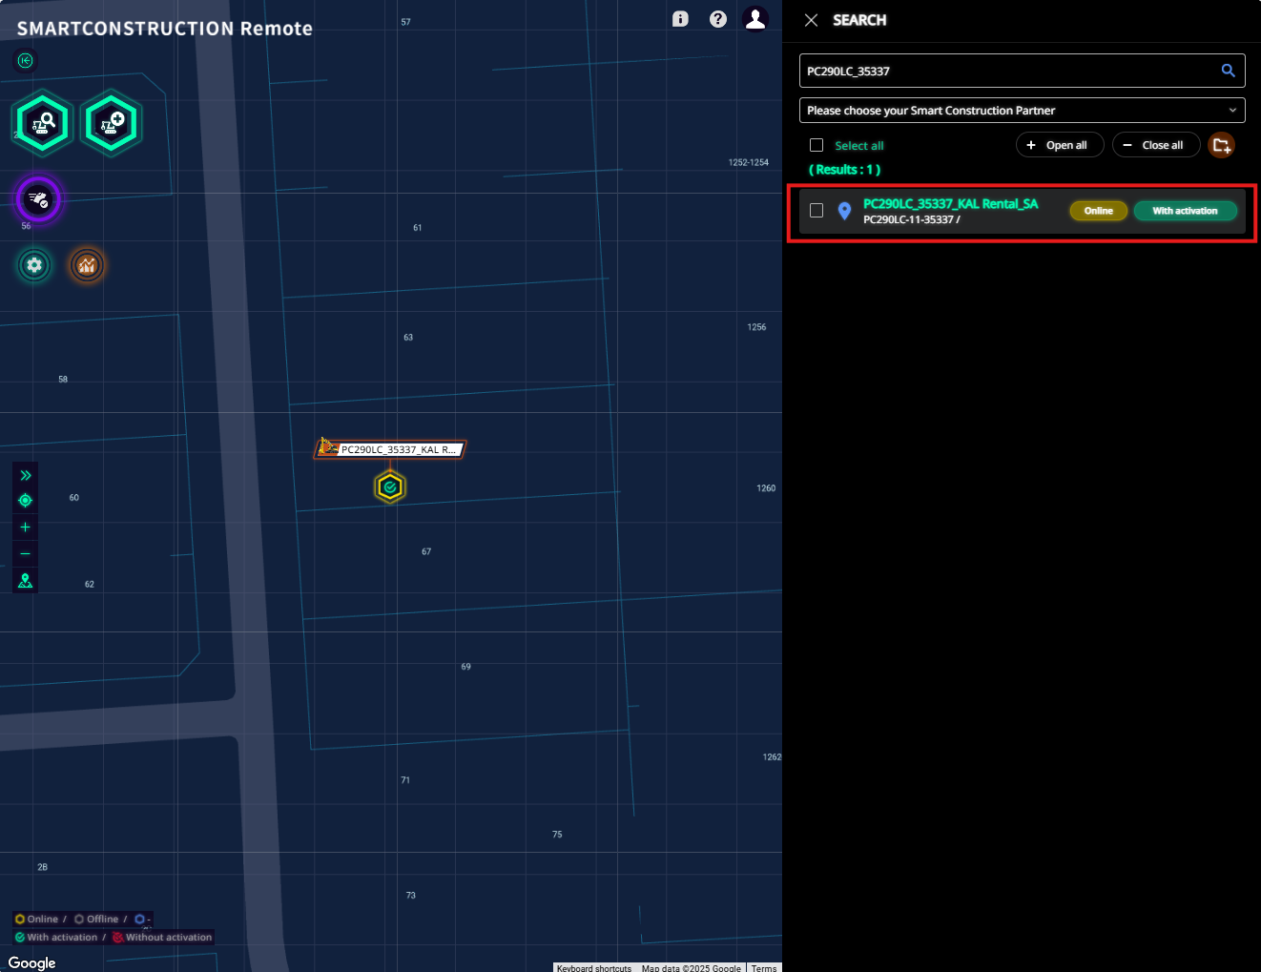Click the location pin for PC290LC_35337_KAL Rental_SA
The width and height of the screenshot is (1261, 972).
pyautogui.click(x=844, y=211)
